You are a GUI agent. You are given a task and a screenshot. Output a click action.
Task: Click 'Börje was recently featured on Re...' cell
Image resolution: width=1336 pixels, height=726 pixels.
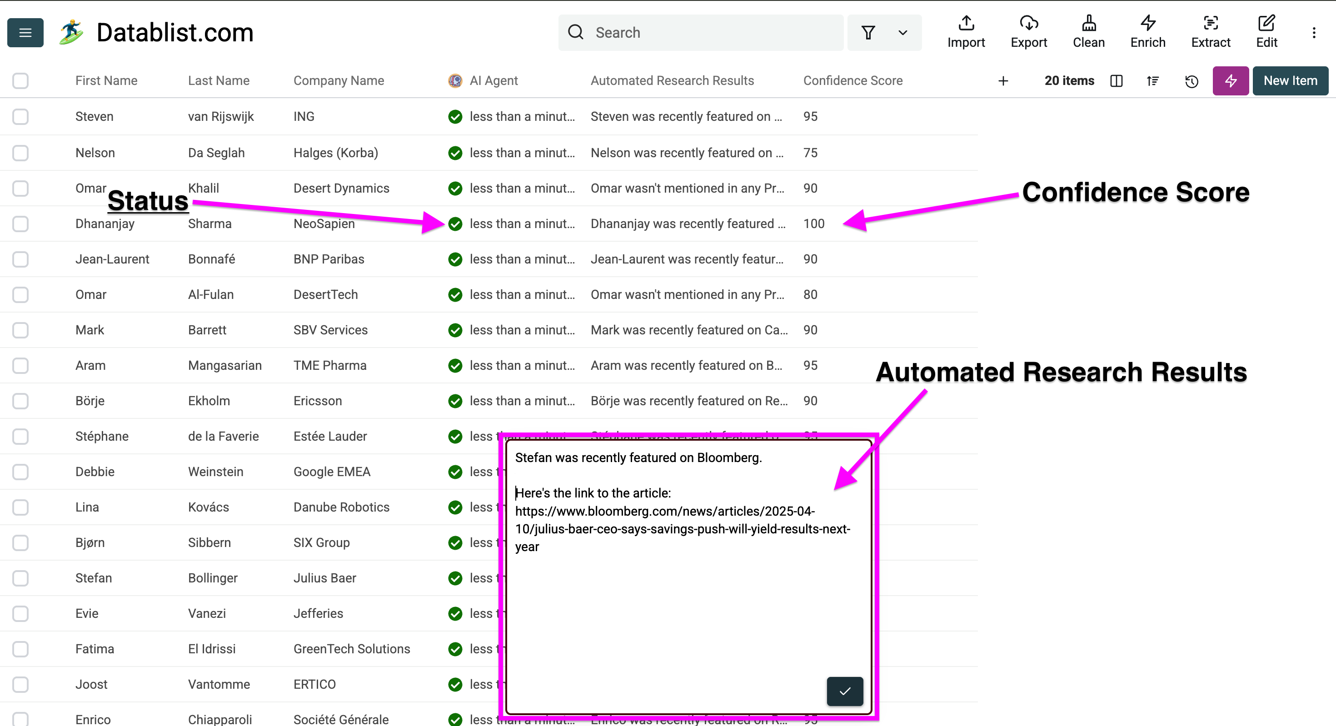(689, 401)
